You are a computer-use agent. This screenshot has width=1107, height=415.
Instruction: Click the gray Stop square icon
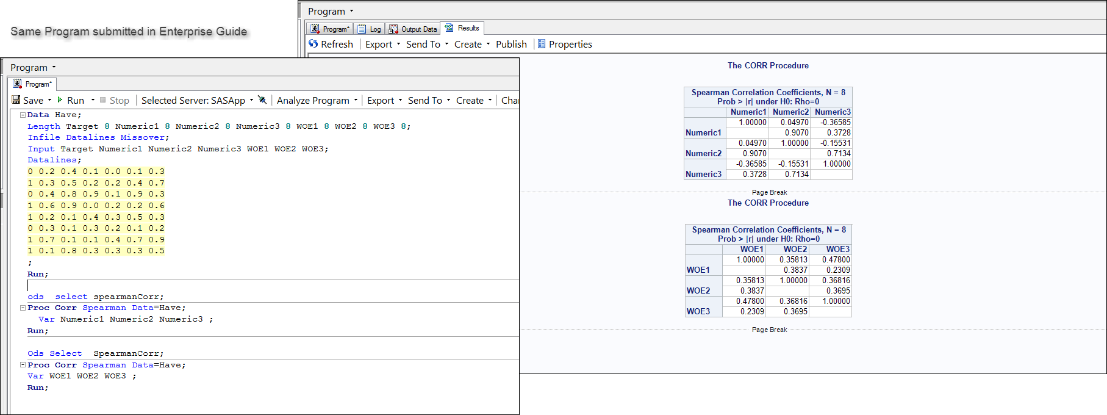103,100
